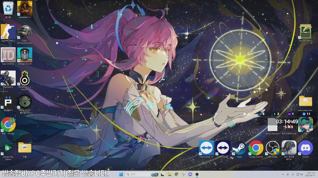Click the 03:14:49 timer overlay

click(287, 121)
